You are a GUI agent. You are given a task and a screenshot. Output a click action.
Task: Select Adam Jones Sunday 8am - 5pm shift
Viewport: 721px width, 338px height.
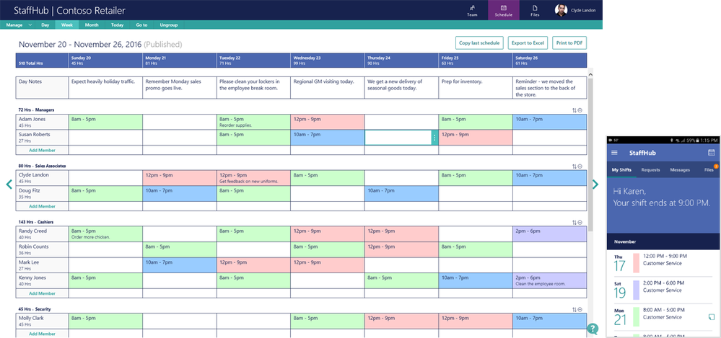(106, 122)
